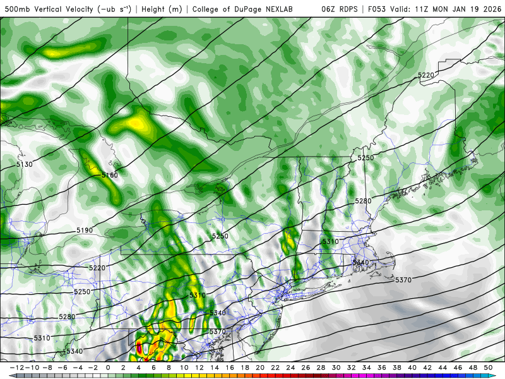Click the 0 value on the color scale
The height and width of the screenshot is (379, 505).
(x=108, y=368)
